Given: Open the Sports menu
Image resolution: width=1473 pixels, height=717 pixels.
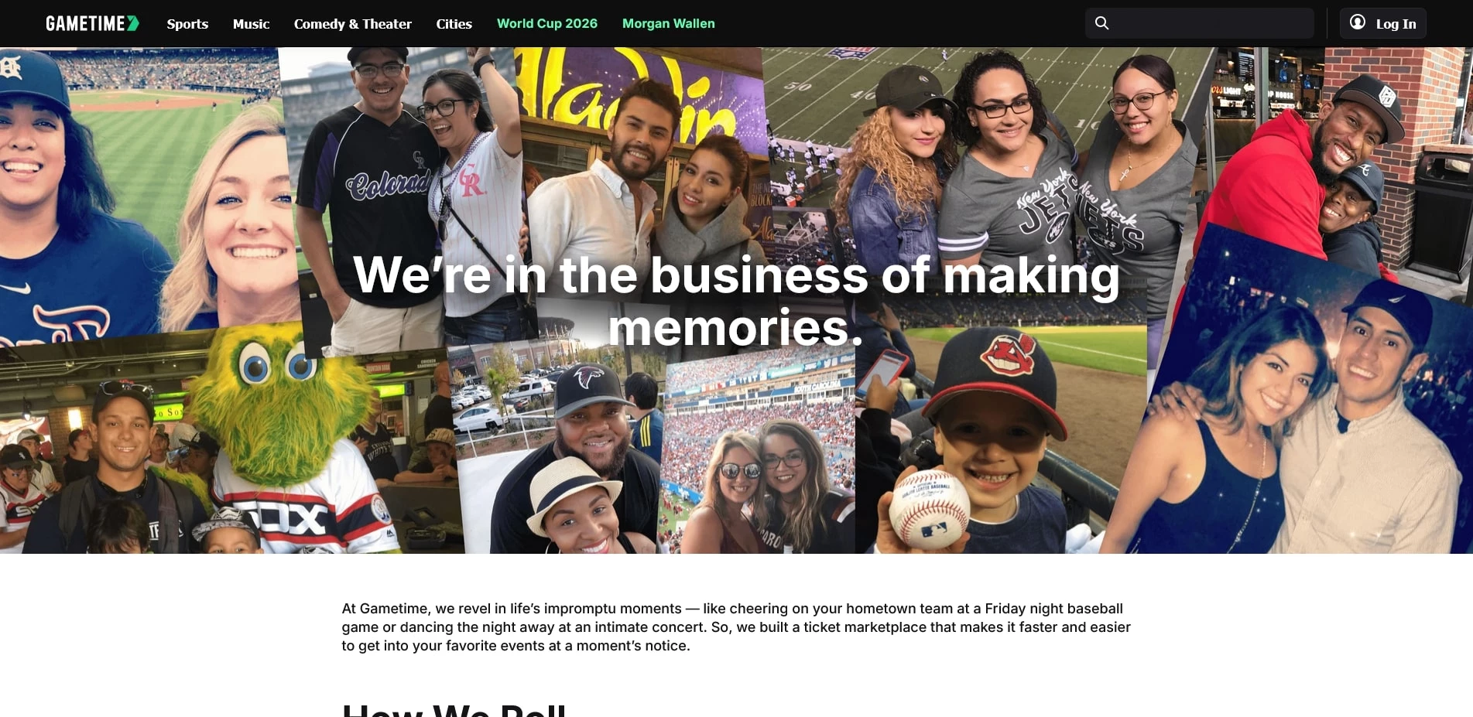Looking at the screenshot, I should 187,24.
